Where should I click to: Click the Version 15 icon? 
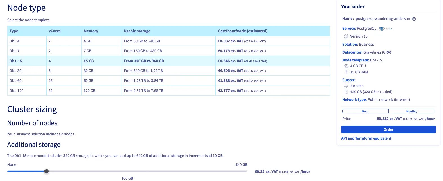pos(346,36)
